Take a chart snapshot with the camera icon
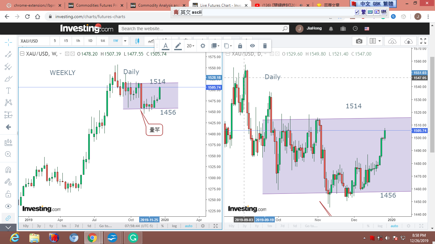Screen dimensions: 435x244 pos(359,41)
